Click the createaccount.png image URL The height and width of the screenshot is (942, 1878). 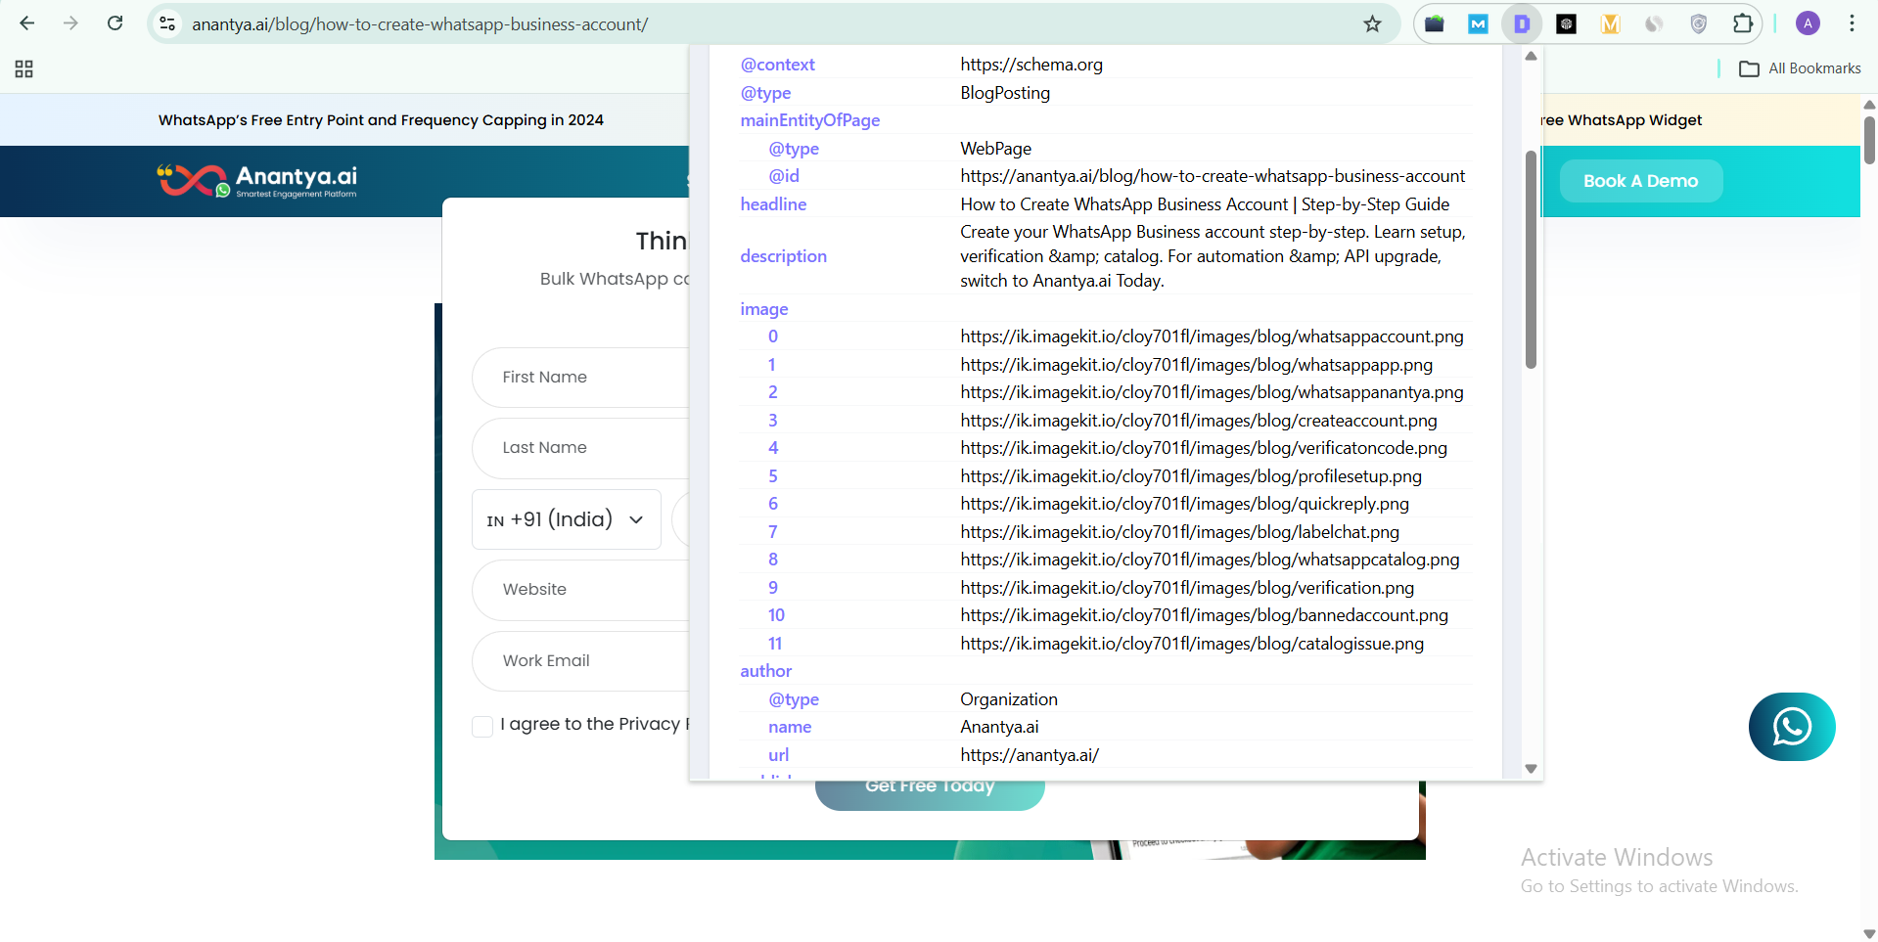(1199, 421)
